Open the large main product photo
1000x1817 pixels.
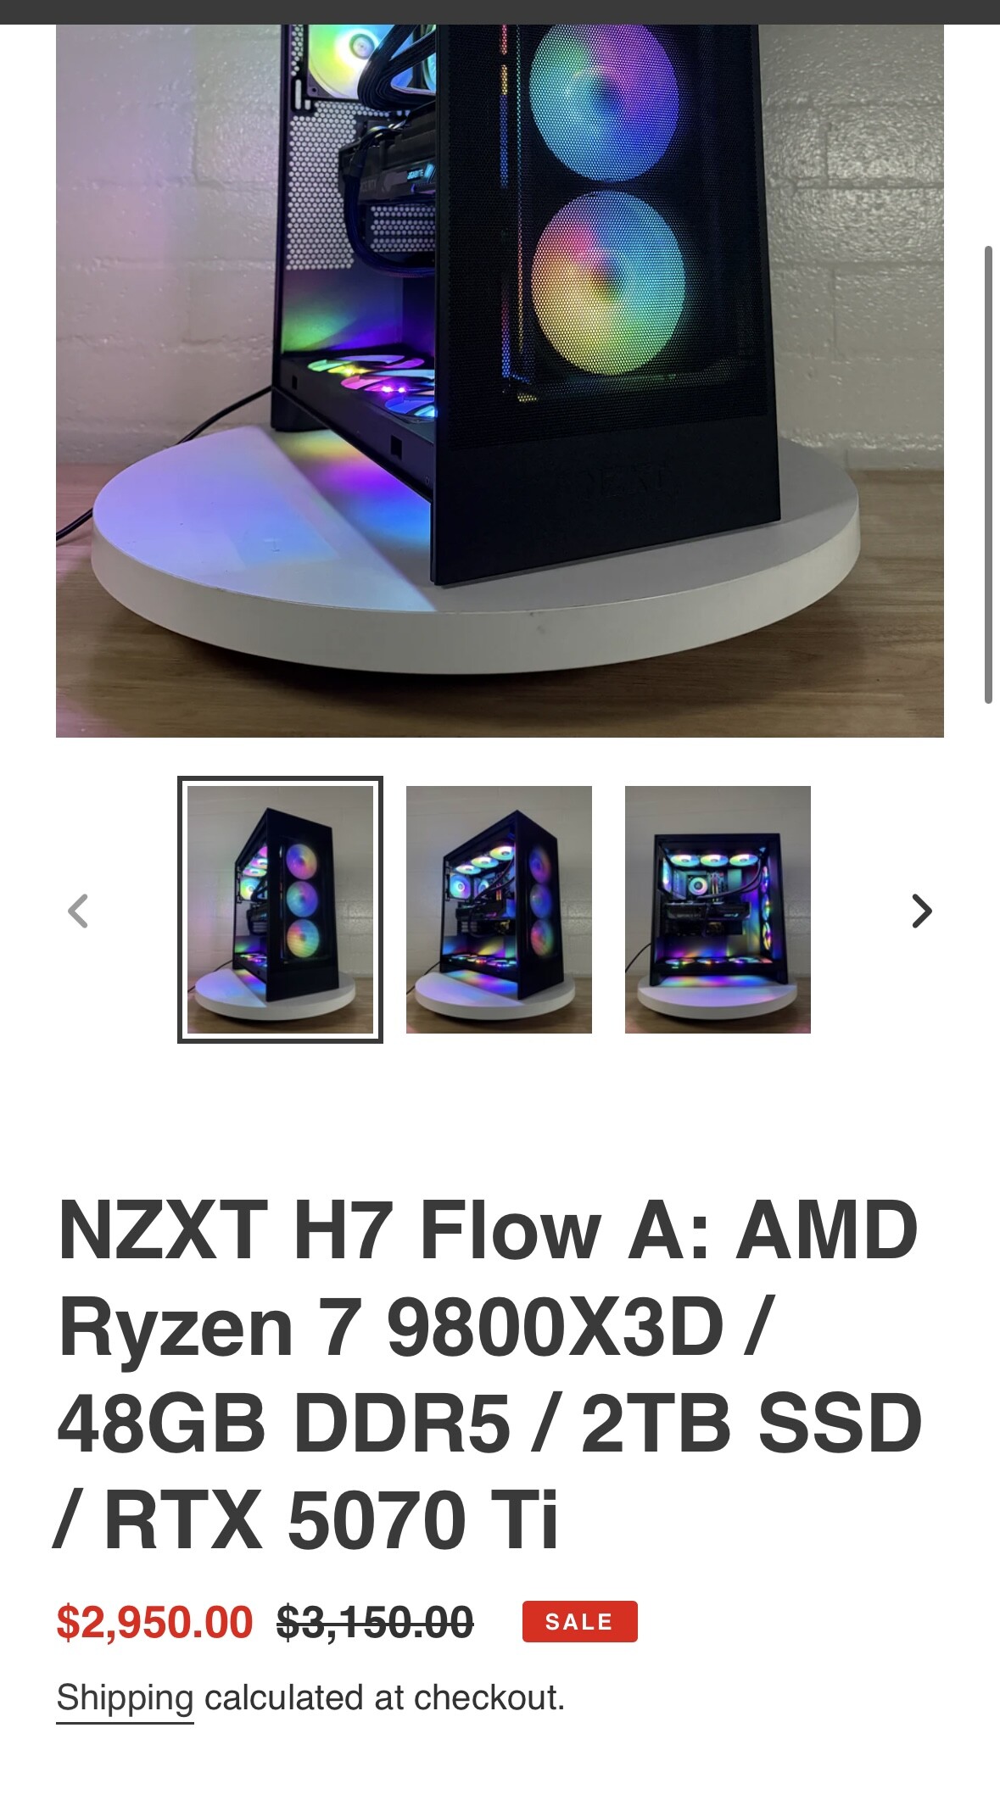[500, 381]
